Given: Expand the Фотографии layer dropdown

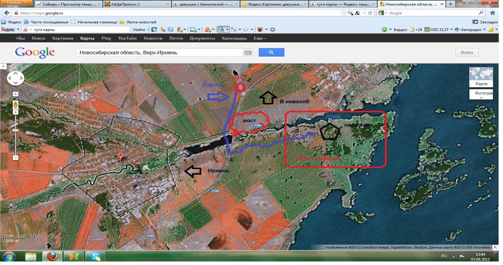Looking at the screenshot, I should click(481, 94).
